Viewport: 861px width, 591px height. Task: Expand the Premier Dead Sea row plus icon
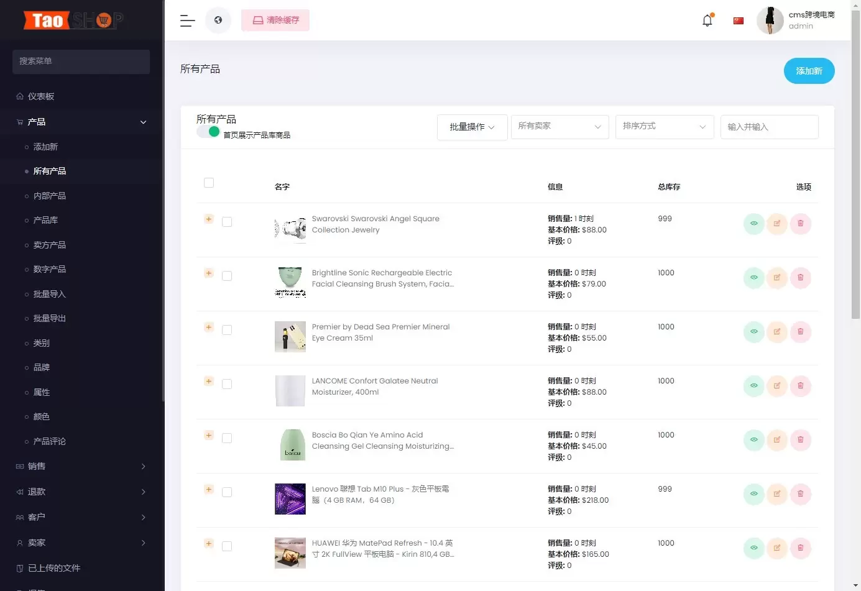pos(209,327)
